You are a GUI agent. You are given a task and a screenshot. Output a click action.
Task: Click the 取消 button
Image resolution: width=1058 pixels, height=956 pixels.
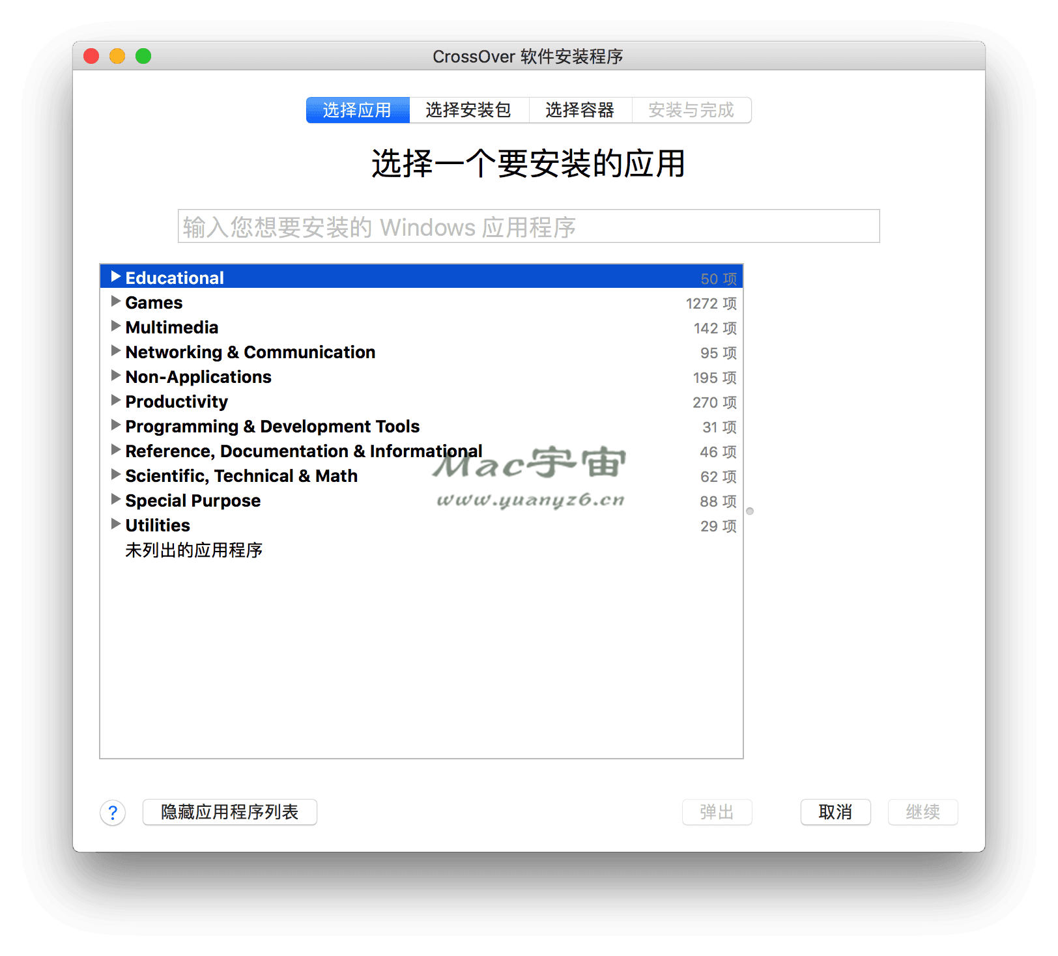coord(836,812)
